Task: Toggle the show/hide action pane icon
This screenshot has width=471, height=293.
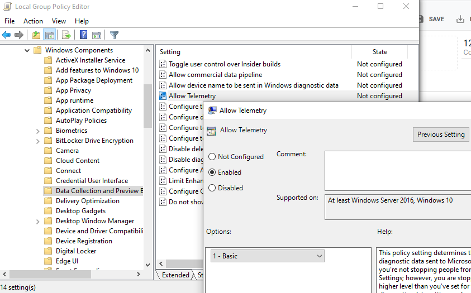Action: 96,35
